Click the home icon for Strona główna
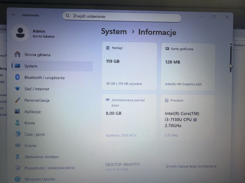 pyautogui.click(x=18, y=54)
